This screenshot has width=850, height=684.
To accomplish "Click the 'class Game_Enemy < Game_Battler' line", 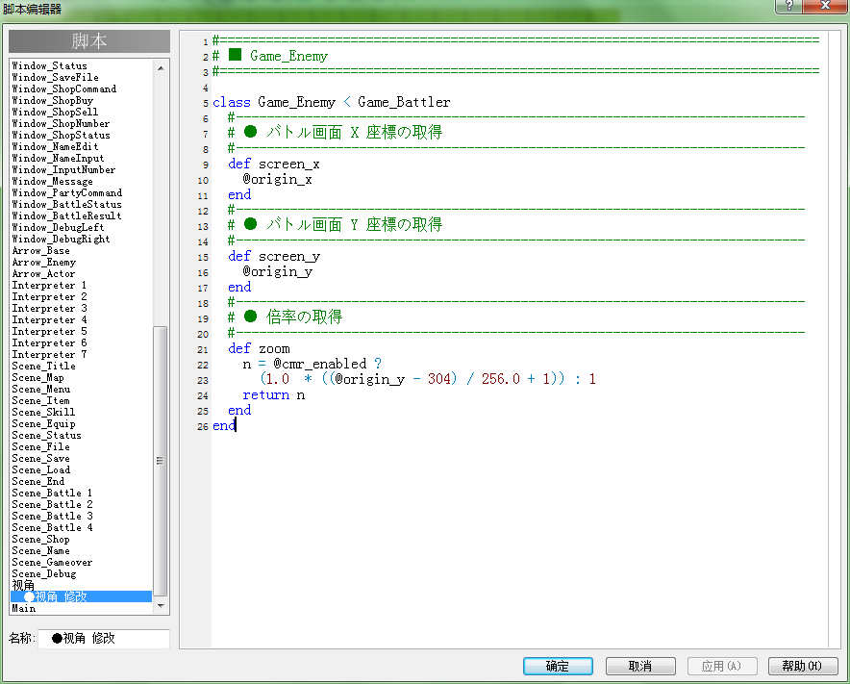I will click(x=331, y=102).
